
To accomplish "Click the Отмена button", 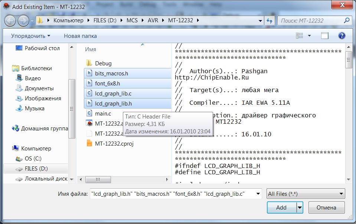I will (327, 208).
